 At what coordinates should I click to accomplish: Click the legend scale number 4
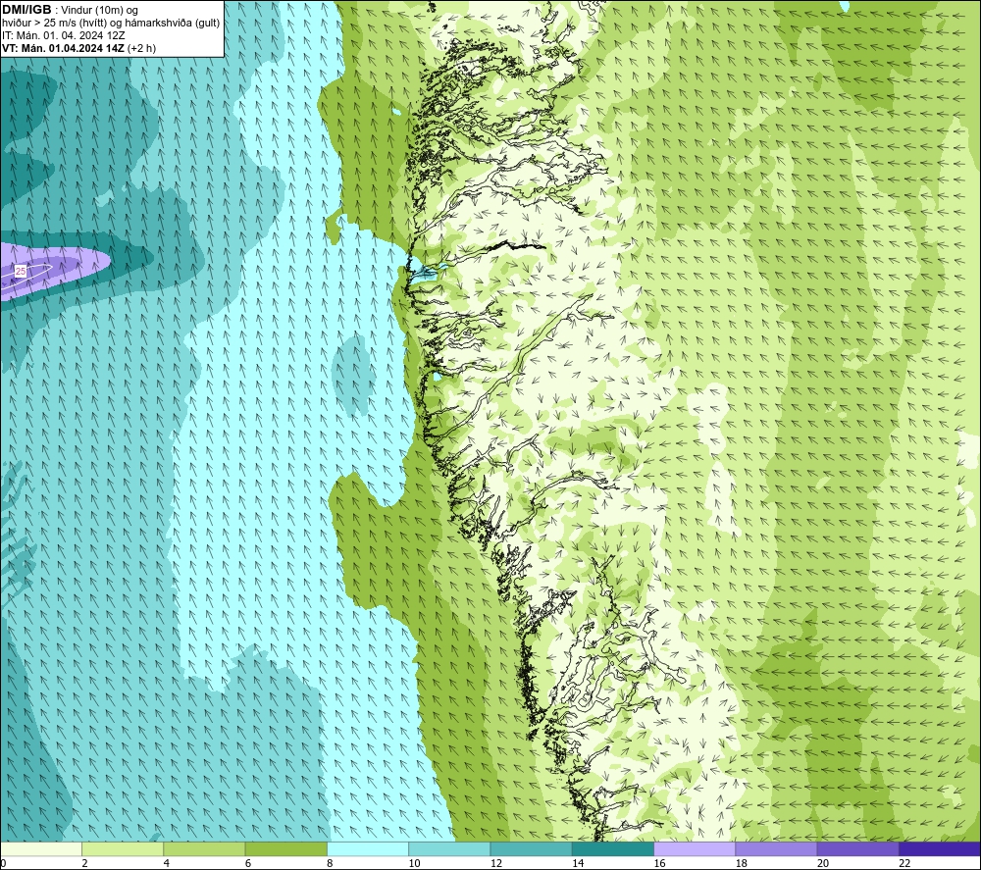click(x=167, y=863)
